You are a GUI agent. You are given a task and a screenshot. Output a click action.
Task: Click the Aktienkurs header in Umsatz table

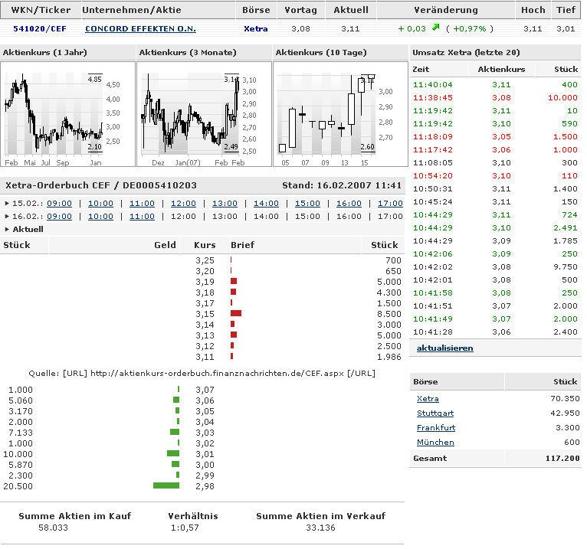[501, 69]
